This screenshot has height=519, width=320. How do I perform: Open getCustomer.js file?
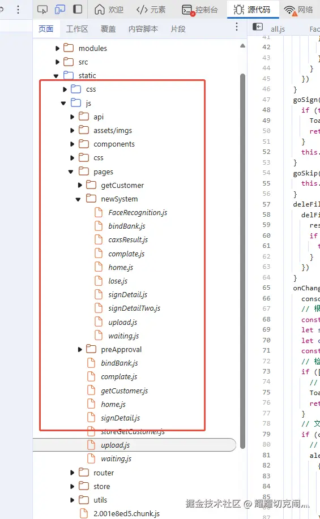click(x=125, y=391)
